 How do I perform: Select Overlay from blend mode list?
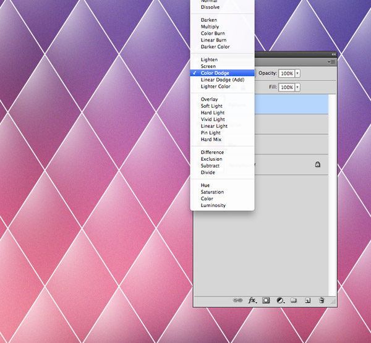click(209, 100)
